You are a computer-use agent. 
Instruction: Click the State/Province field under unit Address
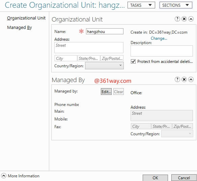89,58
